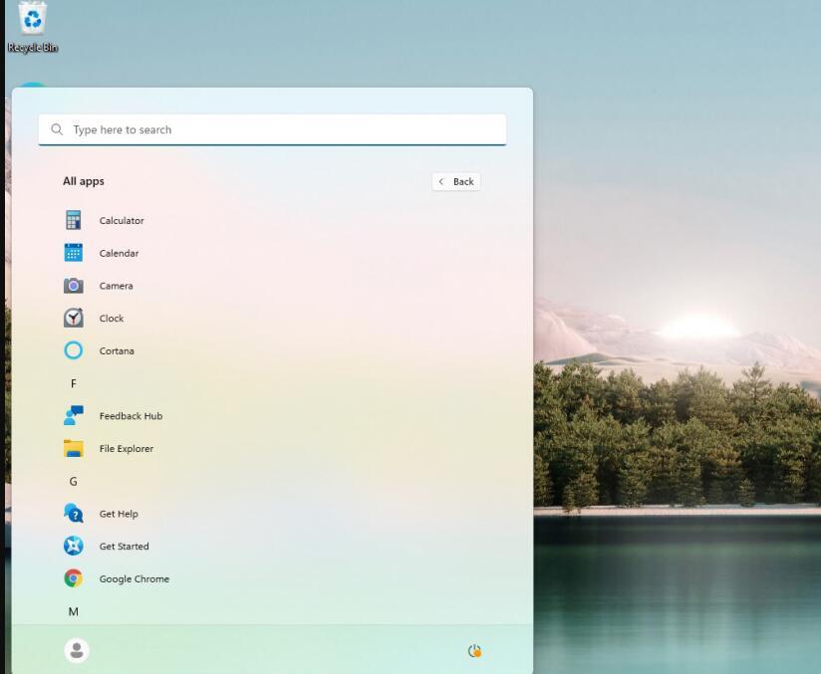This screenshot has width=821, height=674.
Task: Go back from All apps list
Action: pyautogui.click(x=456, y=181)
